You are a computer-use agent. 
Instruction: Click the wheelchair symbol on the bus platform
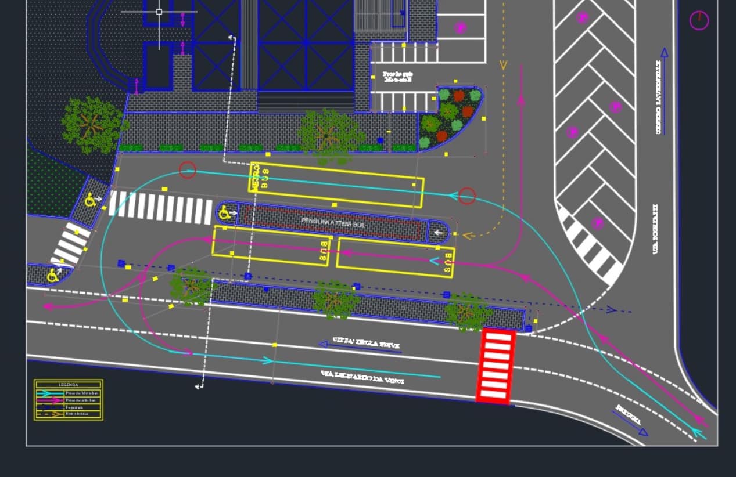tap(224, 213)
